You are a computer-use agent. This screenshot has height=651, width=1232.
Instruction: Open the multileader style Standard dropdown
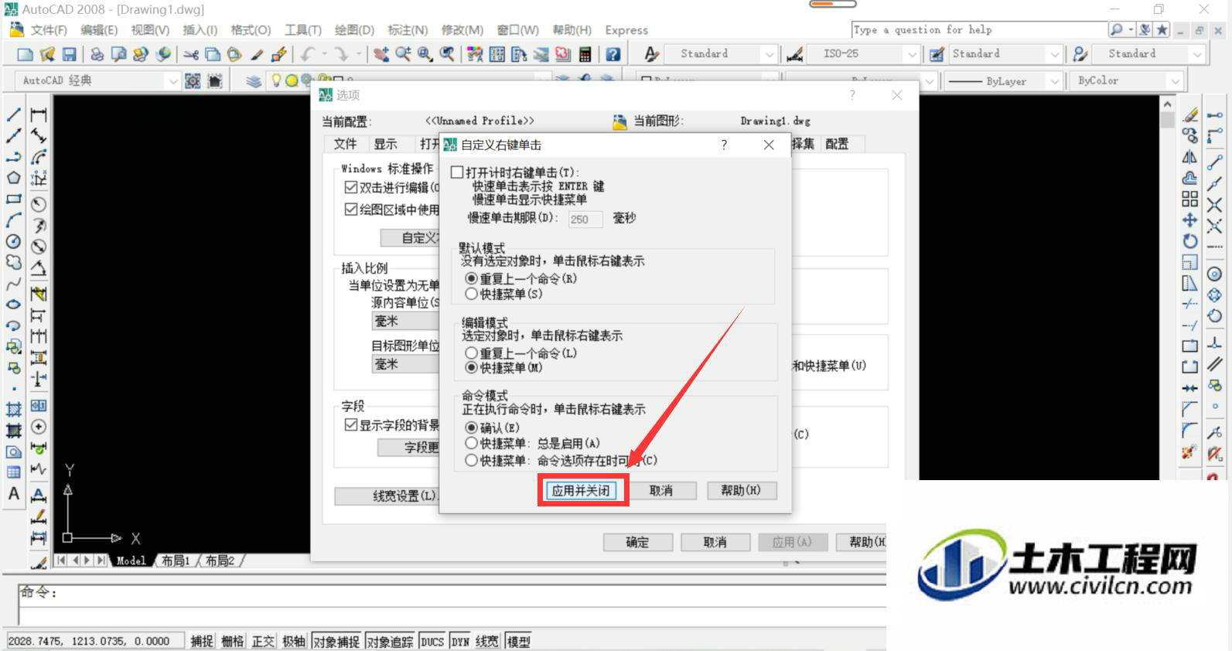tap(1197, 54)
